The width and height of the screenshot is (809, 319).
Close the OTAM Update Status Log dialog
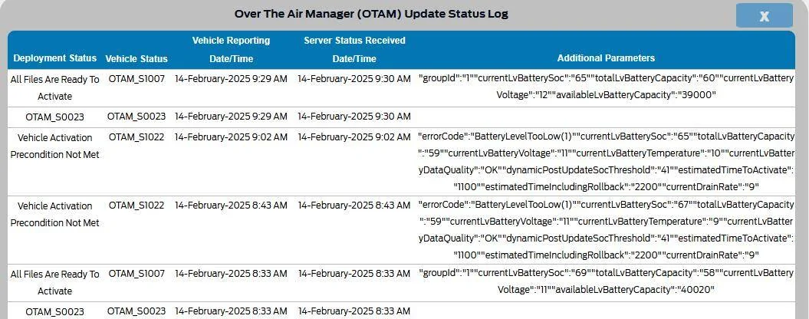point(764,15)
